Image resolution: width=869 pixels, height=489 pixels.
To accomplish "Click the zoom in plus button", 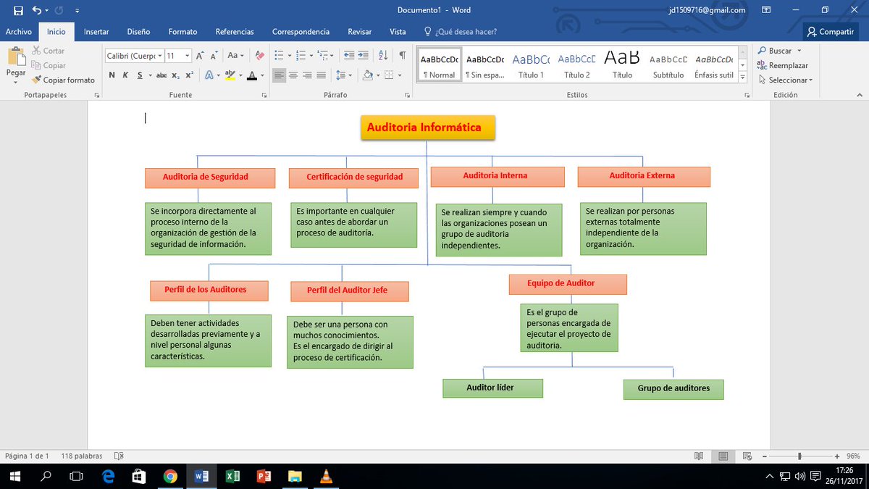I will click(x=838, y=456).
